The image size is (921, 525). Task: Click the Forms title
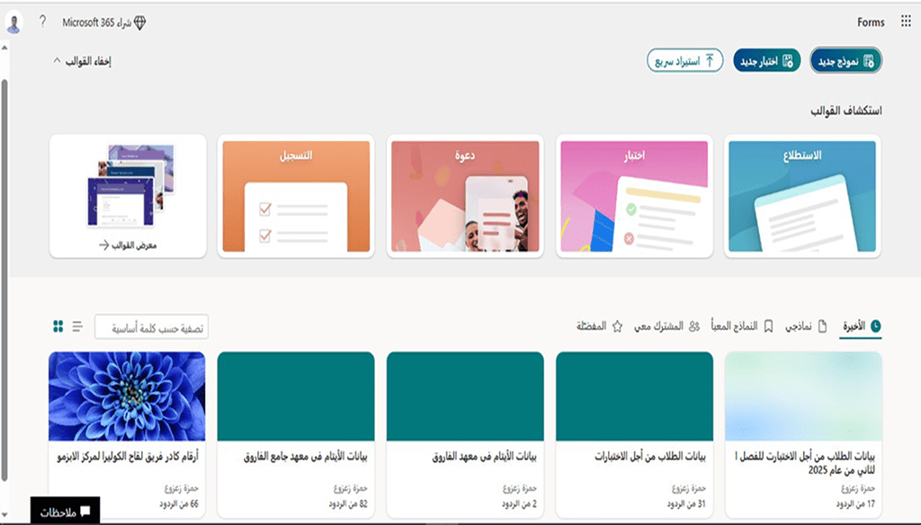coord(871,22)
